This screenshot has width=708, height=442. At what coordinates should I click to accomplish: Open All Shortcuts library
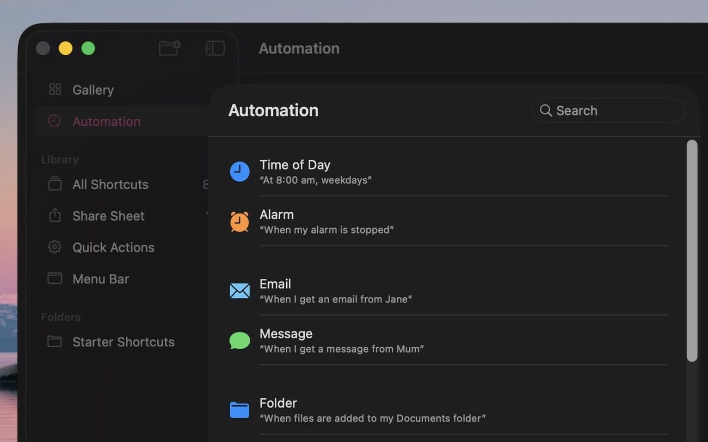coord(110,184)
